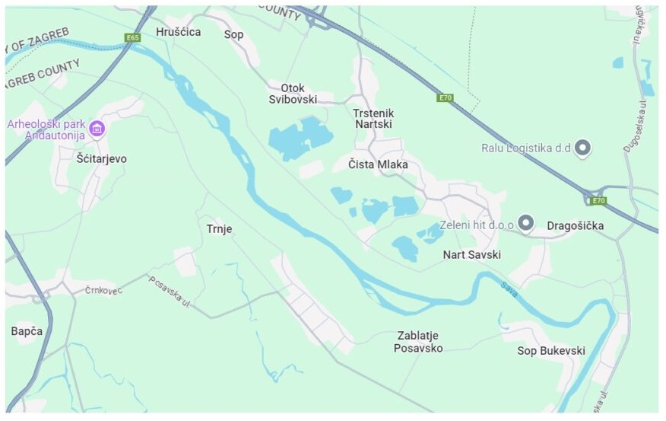Click the Nart Savski place label
Image resolution: width=666 pixels, height=421 pixels.
tap(471, 255)
